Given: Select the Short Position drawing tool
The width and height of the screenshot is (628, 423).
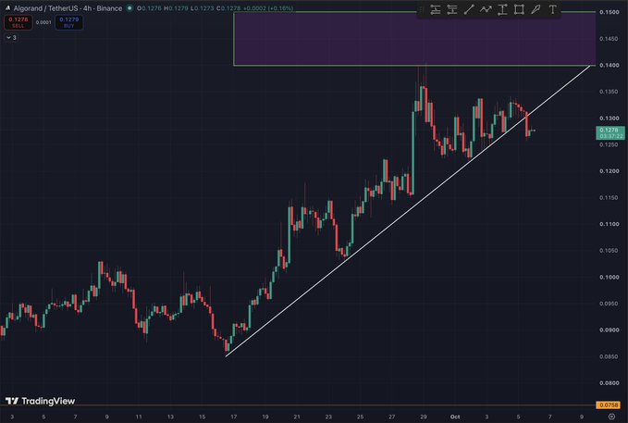Looking at the screenshot, I should tap(452, 9).
